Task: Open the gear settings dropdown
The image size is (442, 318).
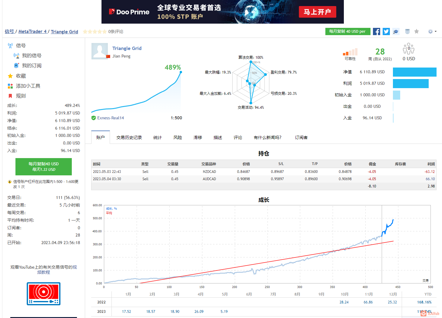Action: pos(432,31)
